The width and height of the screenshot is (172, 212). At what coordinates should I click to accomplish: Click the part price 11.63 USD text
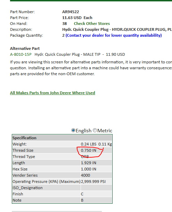tap(72, 18)
